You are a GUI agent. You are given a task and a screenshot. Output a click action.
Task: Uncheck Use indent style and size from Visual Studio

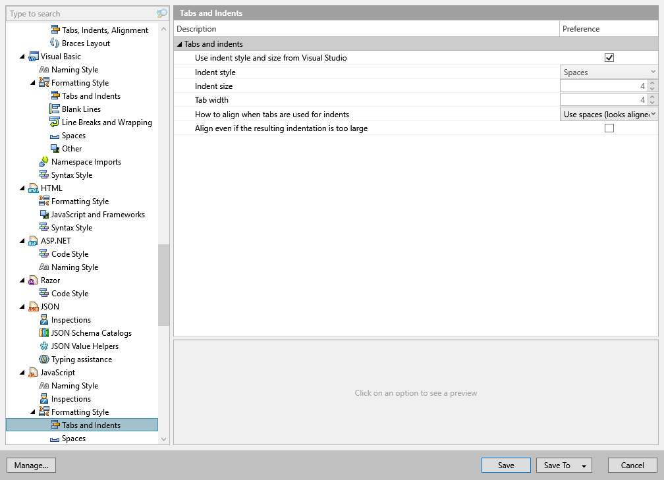click(x=609, y=57)
